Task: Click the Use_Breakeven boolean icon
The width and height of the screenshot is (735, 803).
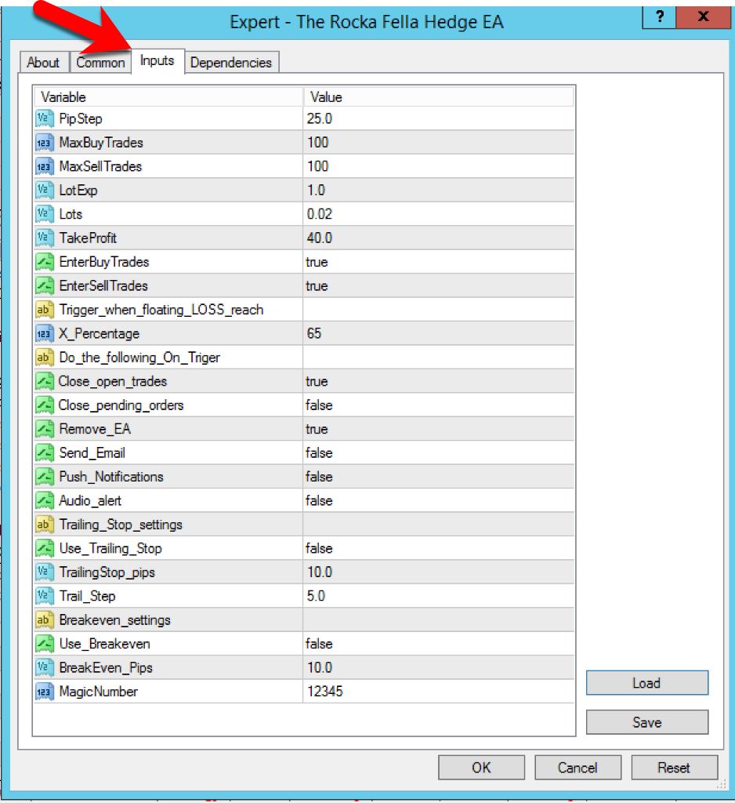Action: pyautogui.click(x=45, y=644)
